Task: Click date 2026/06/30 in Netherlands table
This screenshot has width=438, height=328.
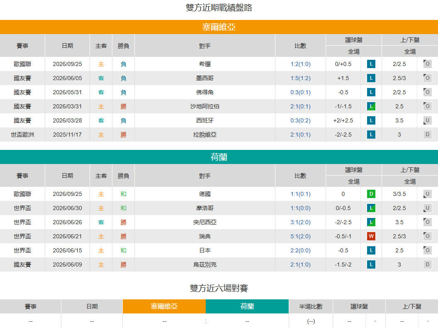Action: (67, 208)
